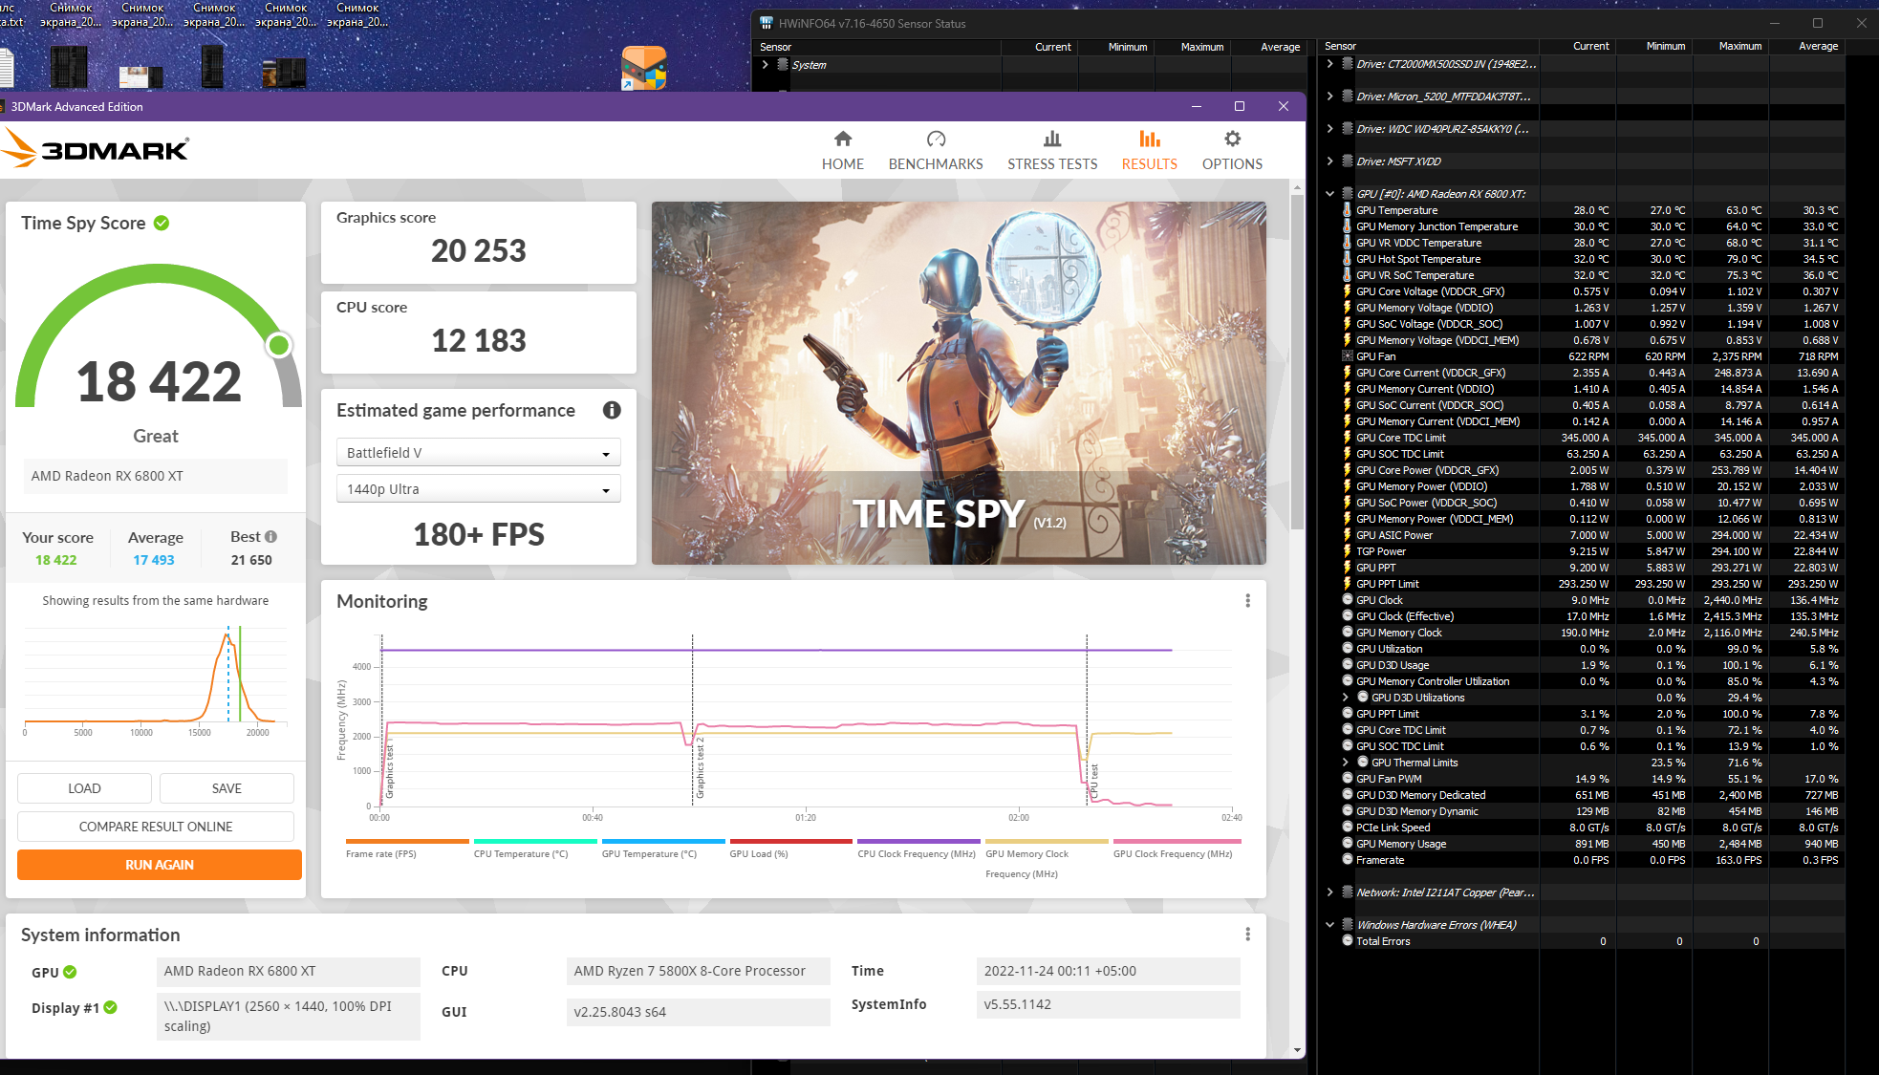Open Monitoring panel three-dot menu
This screenshot has height=1075, width=1879.
[x=1247, y=601]
